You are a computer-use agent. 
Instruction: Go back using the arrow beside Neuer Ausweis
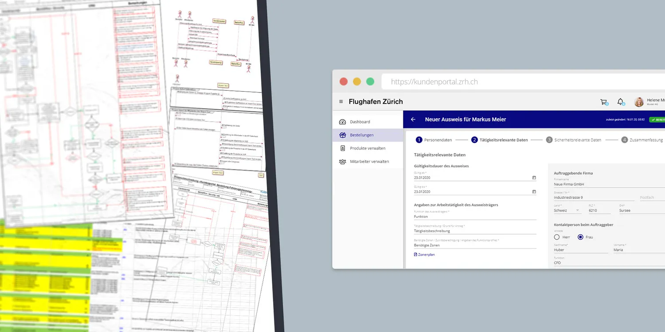[x=413, y=120]
